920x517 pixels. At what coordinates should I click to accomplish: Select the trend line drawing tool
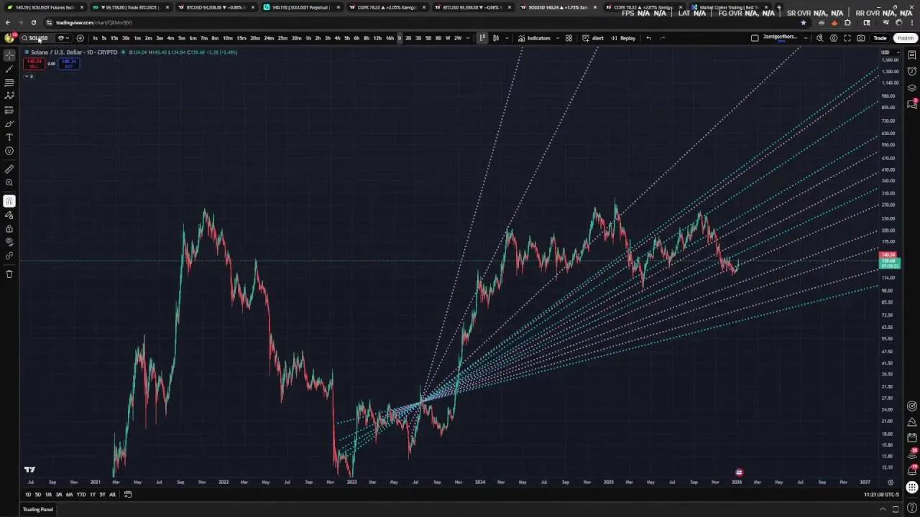click(9, 69)
